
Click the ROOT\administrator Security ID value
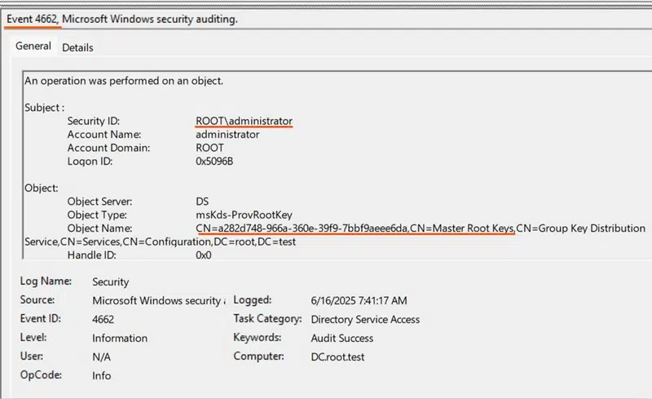click(244, 121)
